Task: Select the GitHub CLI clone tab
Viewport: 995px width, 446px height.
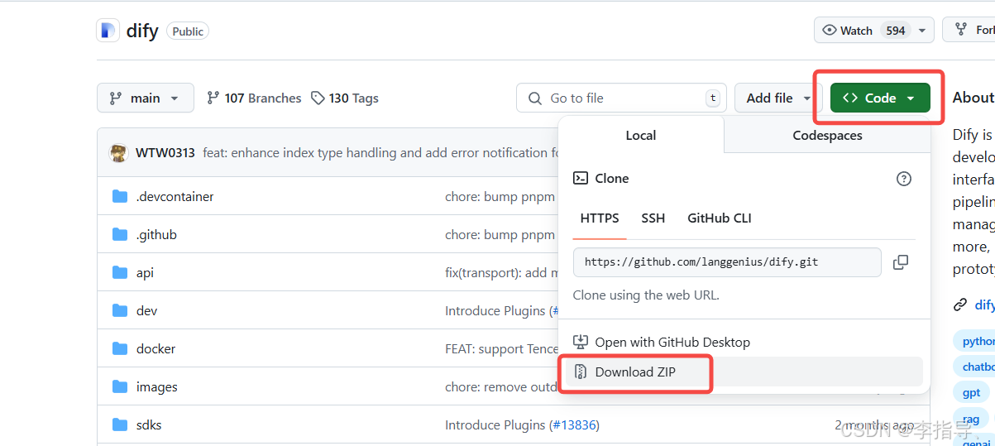Action: tap(720, 218)
